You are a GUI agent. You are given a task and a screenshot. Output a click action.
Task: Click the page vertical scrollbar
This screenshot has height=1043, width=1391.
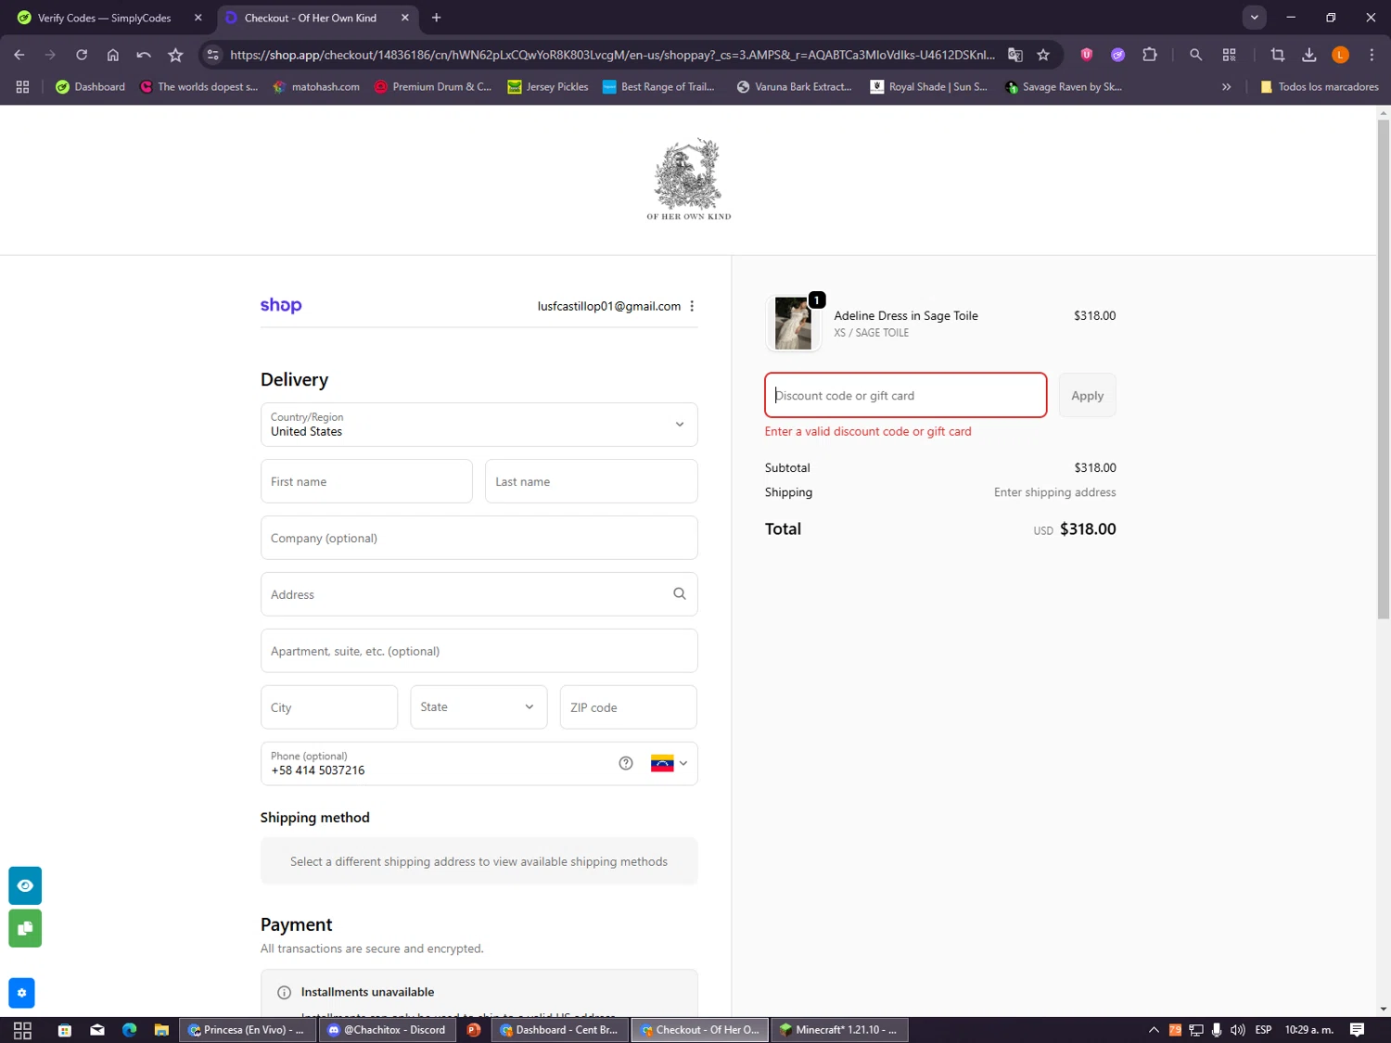tap(1383, 368)
